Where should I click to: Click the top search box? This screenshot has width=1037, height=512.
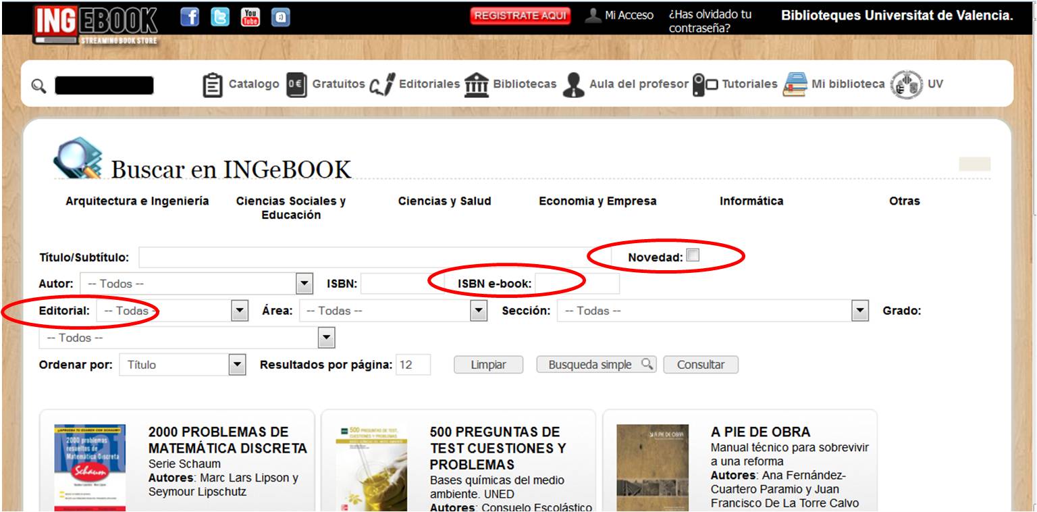pyautogui.click(x=104, y=86)
